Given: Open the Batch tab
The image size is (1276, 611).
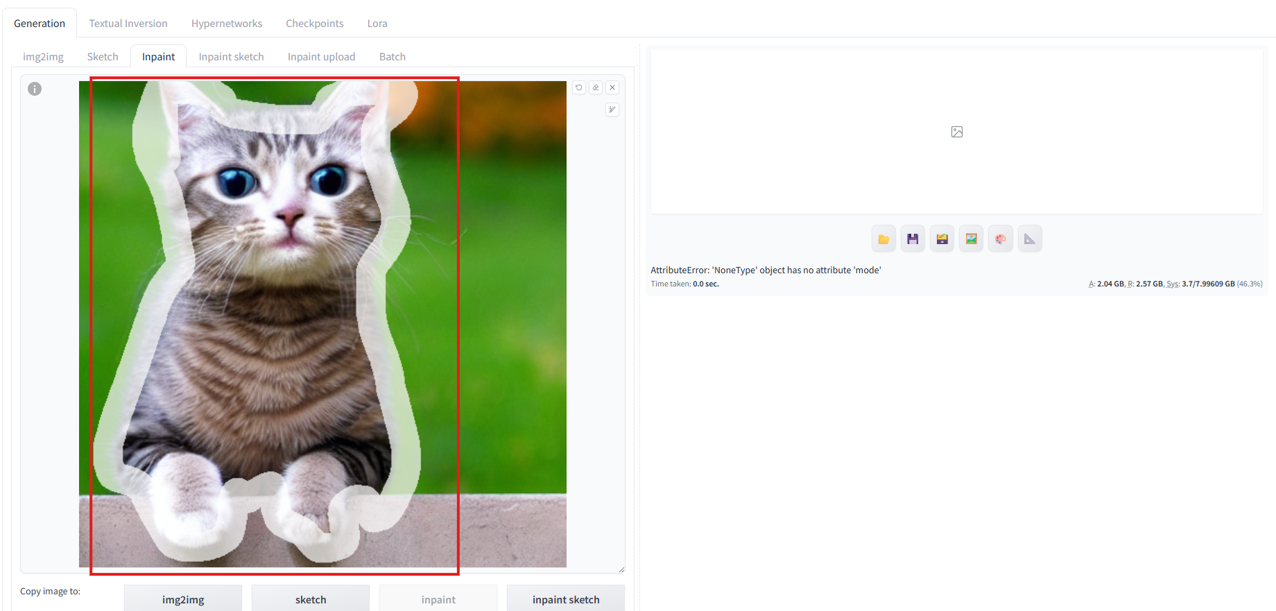Looking at the screenshot, I should [x=393, y=56].
